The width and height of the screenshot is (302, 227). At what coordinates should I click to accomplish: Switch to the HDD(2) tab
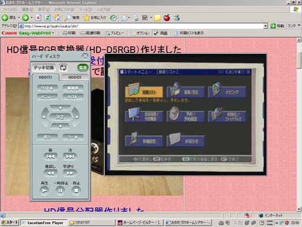point(75,77)
